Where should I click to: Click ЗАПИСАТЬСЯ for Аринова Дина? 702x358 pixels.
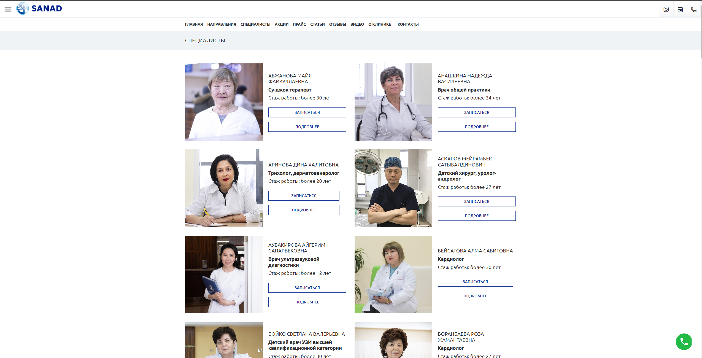pyautogui.click(x=304, y=196)
